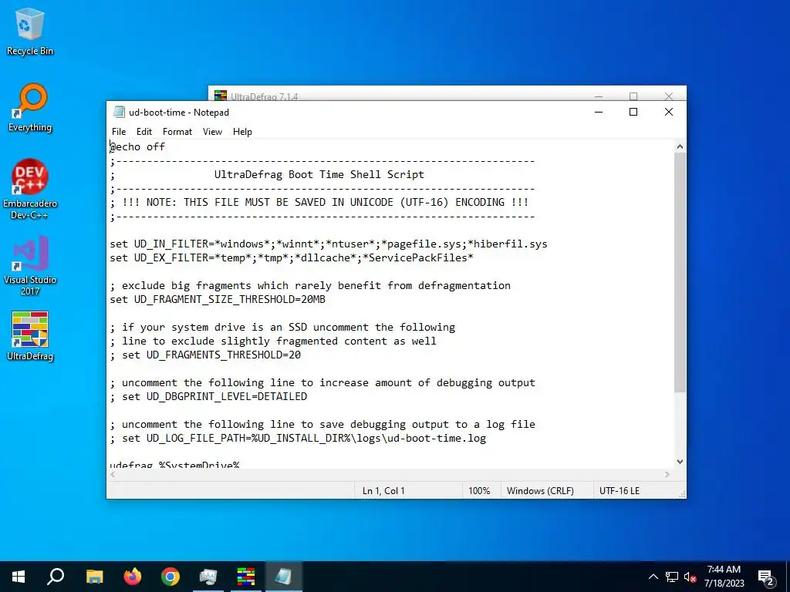Click 'UTF-16 LE' encoding in status bar
This screenshot has width=790, height=592.
pyautogui.click(x=620, y=491)
